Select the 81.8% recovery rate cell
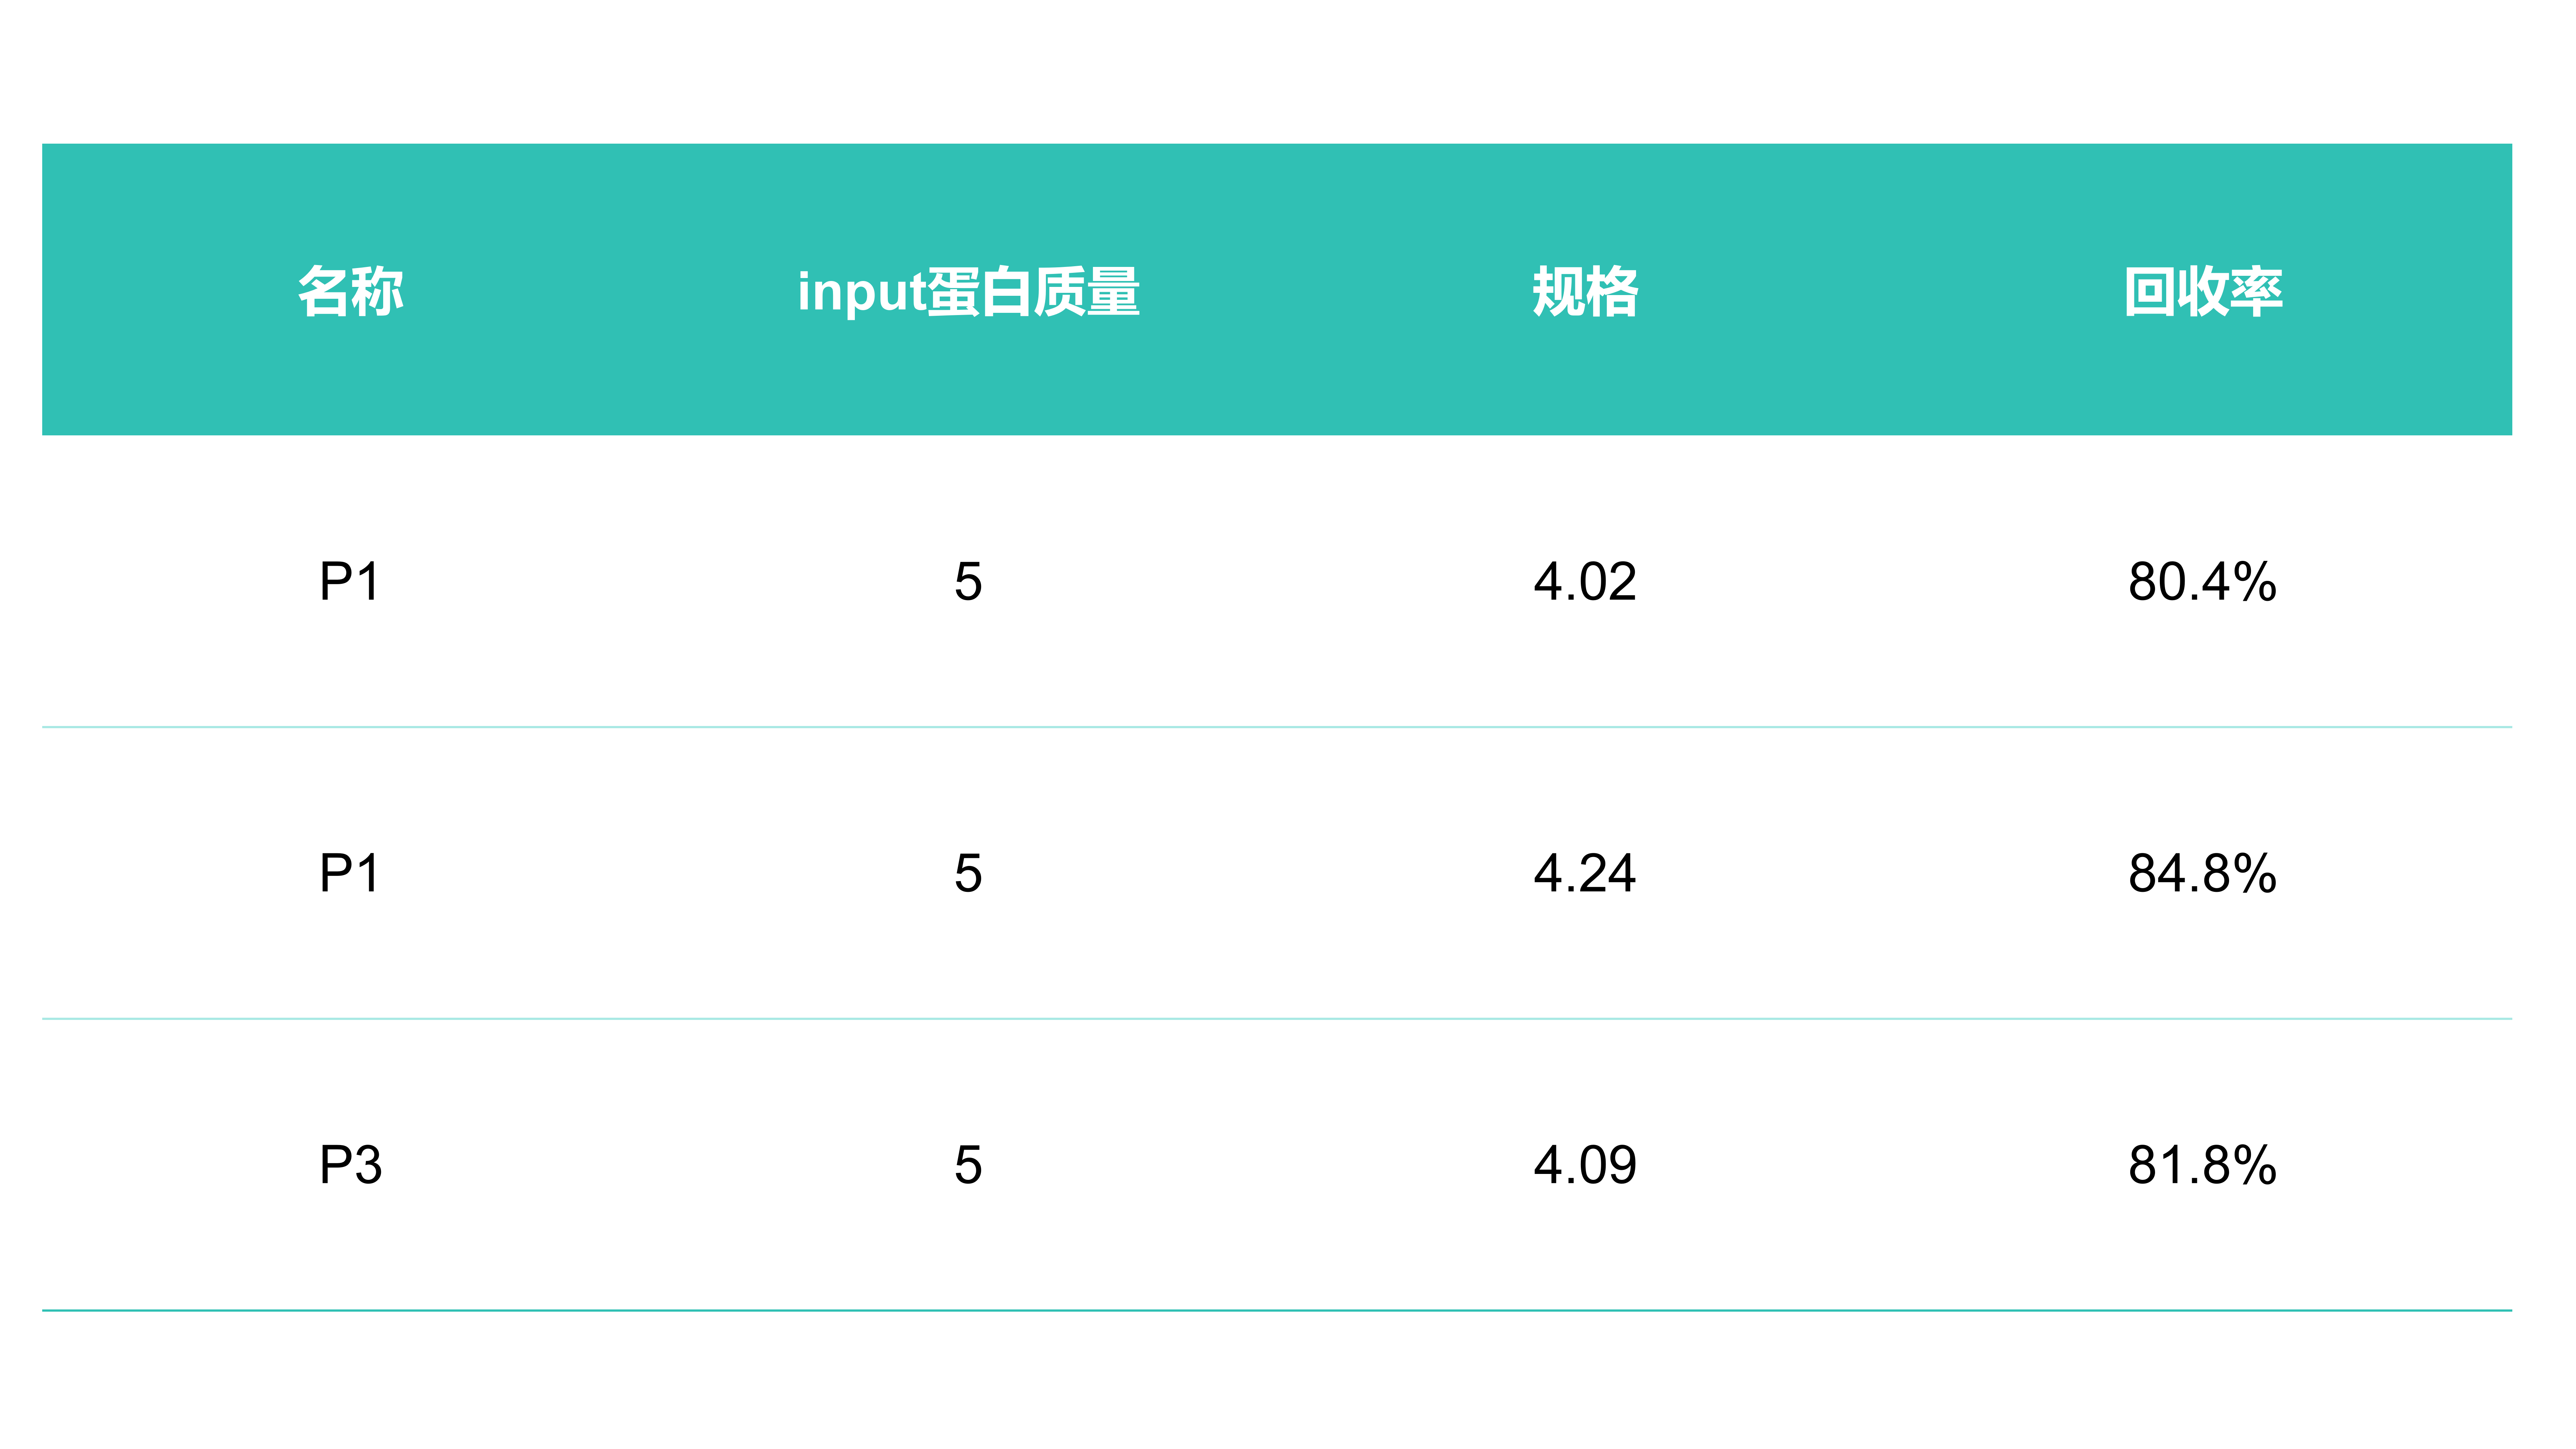This screenshot has width=2576, height=1449. pyautogui.click(x=2203, y=1165)
